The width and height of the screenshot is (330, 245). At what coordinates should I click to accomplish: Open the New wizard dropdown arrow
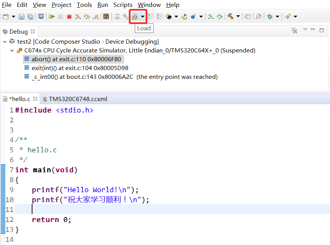pyautogui.click(x=13, y=16)
